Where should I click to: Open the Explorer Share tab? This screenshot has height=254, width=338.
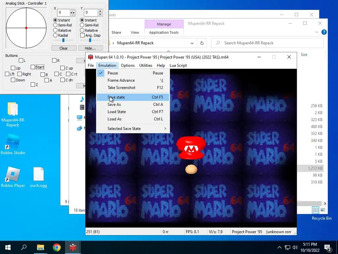point(116,32)
